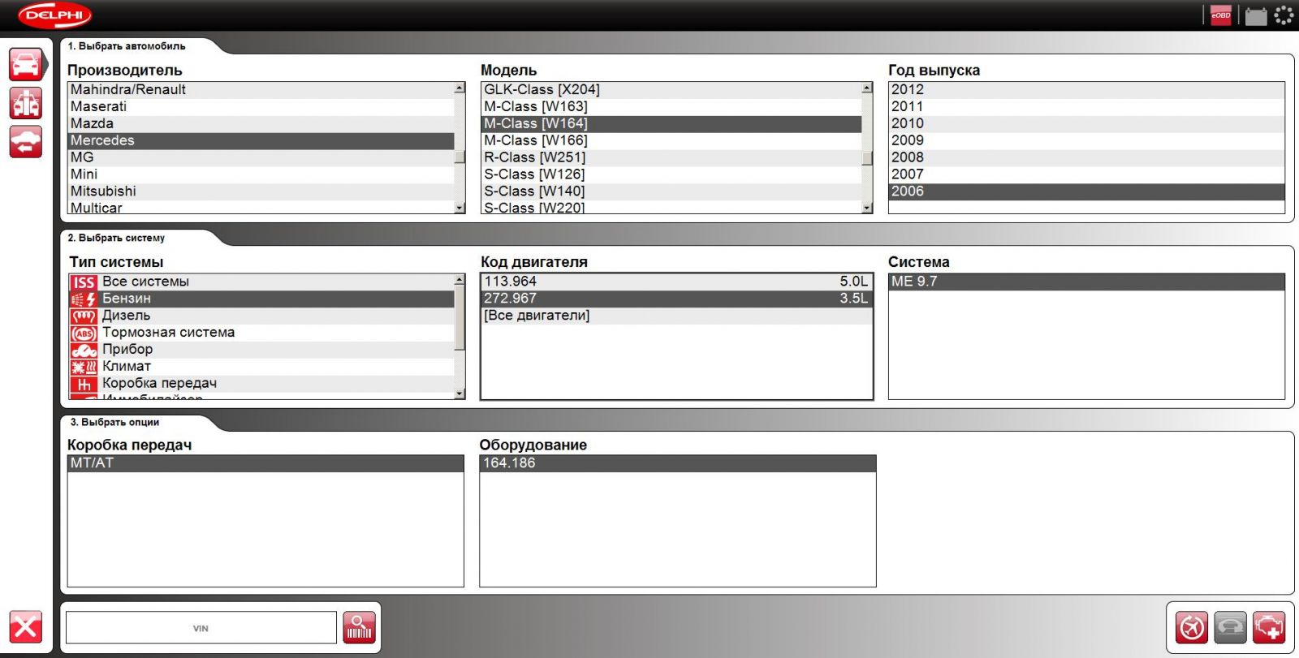Select R-Class [W251] model
Screen dimensions: 1299x658
click(671, 157)
